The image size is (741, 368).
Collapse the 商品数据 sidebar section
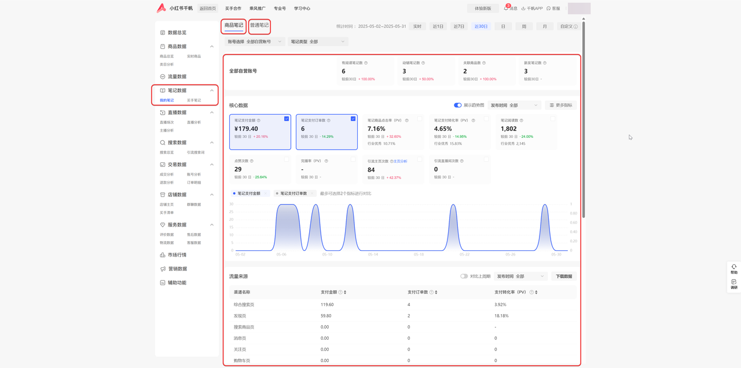[x=212, y=46]
